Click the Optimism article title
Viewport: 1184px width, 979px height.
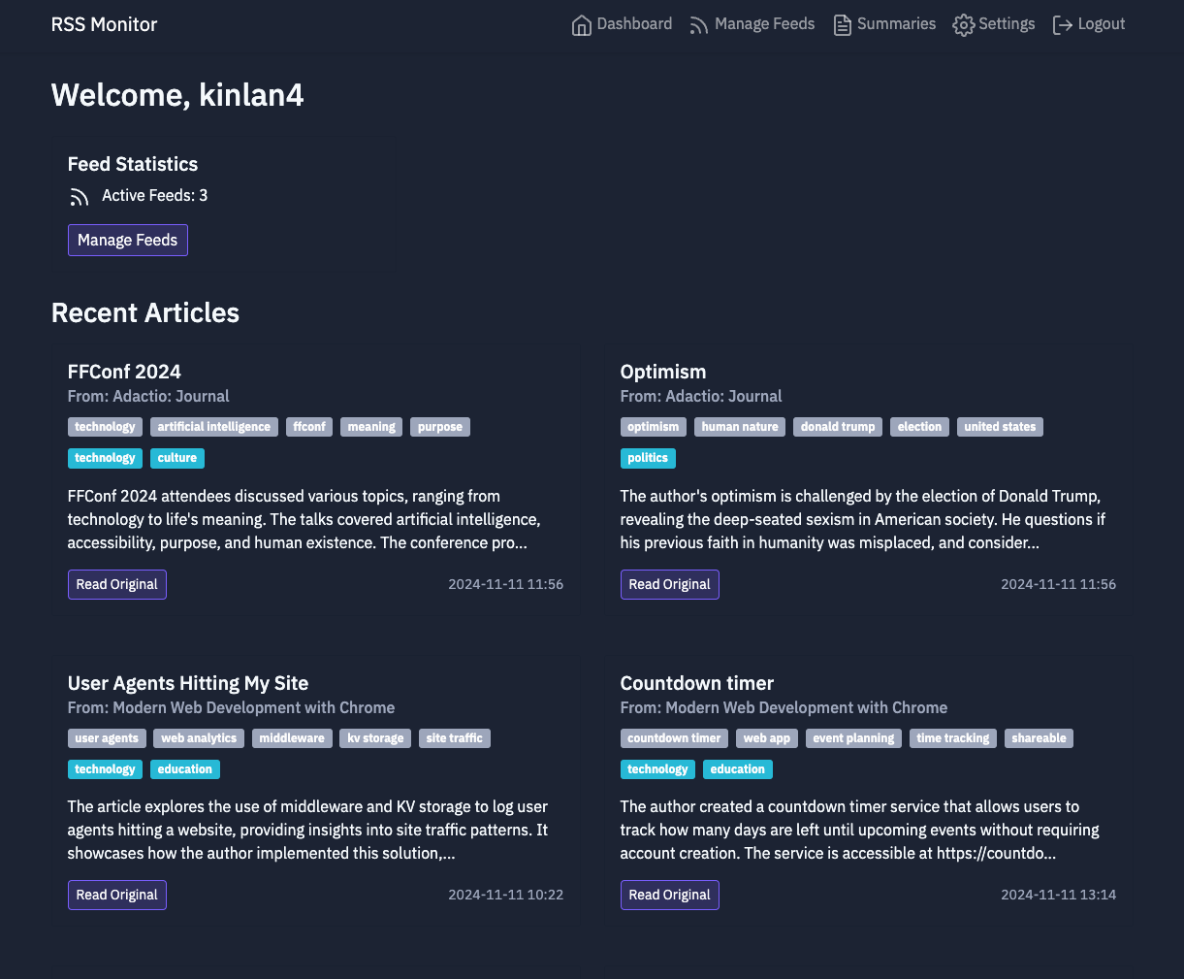click(x=663, y=372)
